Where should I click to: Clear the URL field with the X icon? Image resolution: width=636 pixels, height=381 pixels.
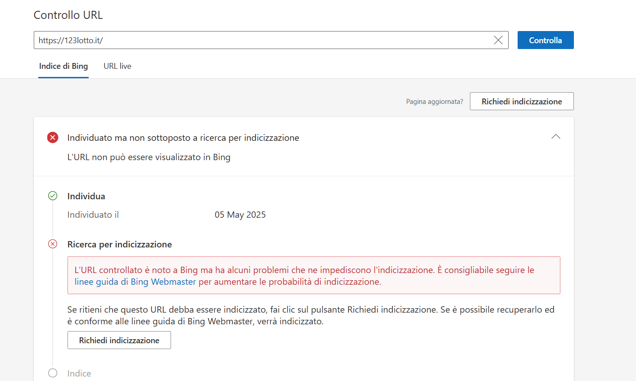coord(498,40)
